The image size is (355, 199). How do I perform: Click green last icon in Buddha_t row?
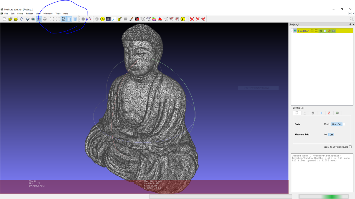coord(334,31)
